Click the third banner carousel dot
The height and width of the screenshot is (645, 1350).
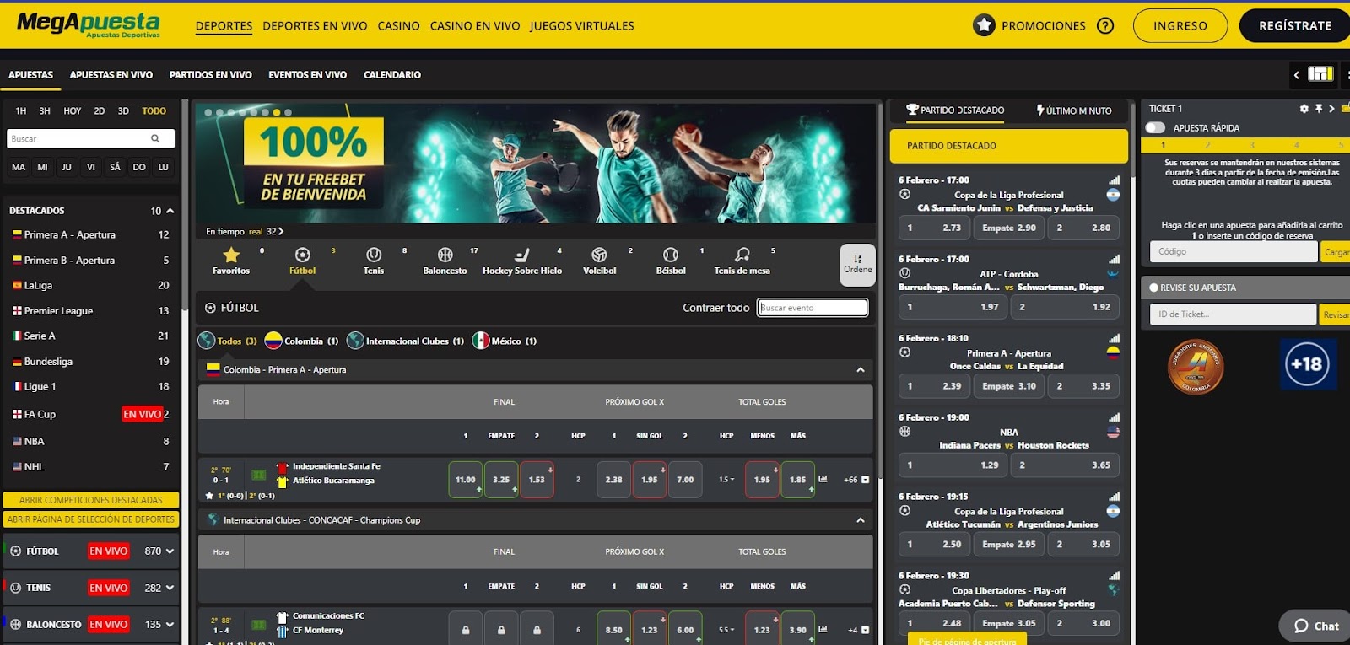[x=231, y=112]
